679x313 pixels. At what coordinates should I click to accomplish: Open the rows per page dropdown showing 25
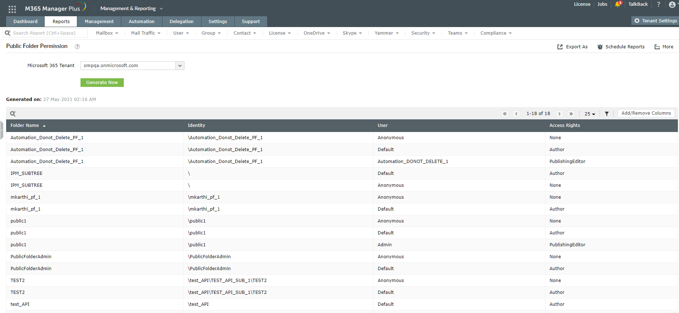tap(589, 114)
